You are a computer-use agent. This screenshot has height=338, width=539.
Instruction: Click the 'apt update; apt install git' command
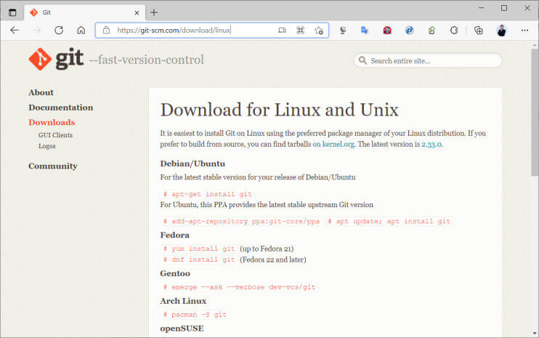pos(389,222)
